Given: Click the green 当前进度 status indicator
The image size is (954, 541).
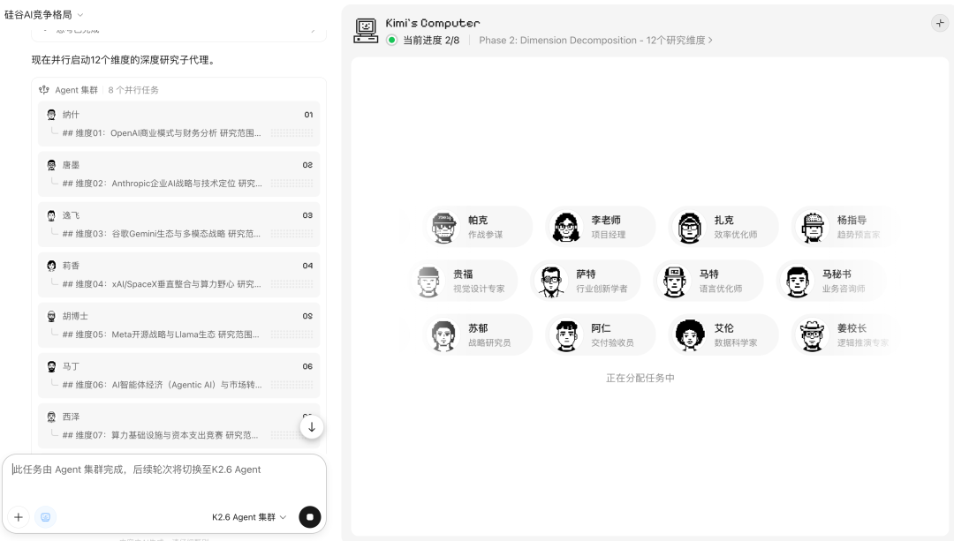Looking at the screenshot, I should [392, 41].
